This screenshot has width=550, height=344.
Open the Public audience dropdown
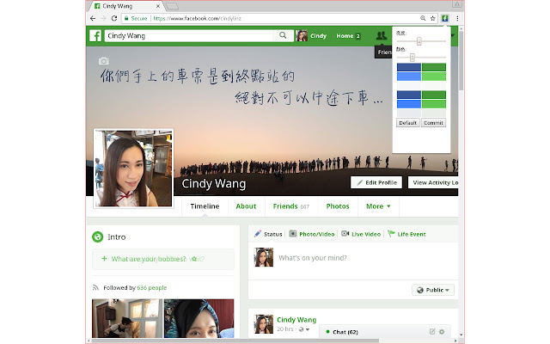(433, 290)
